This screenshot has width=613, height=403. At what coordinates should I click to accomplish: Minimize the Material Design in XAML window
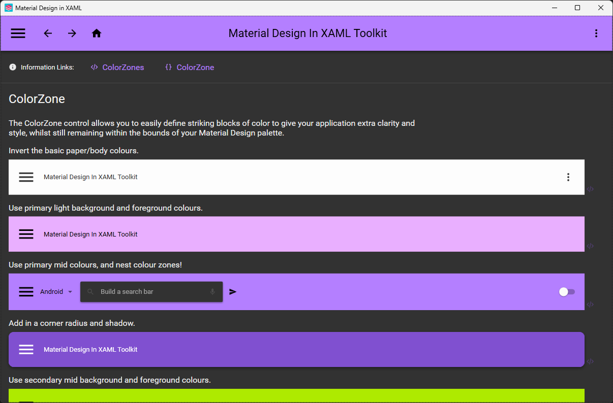click(x=554, y=8)
